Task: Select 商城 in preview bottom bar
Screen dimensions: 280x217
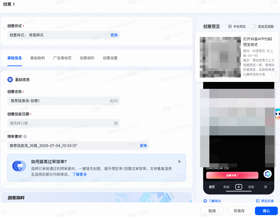Action: pyautogui.click(x=226, y=187)
